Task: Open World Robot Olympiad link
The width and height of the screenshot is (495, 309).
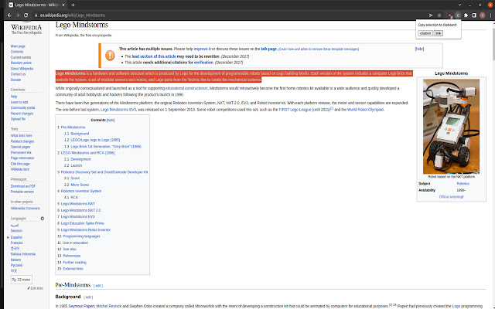Action: click(365, 110)
